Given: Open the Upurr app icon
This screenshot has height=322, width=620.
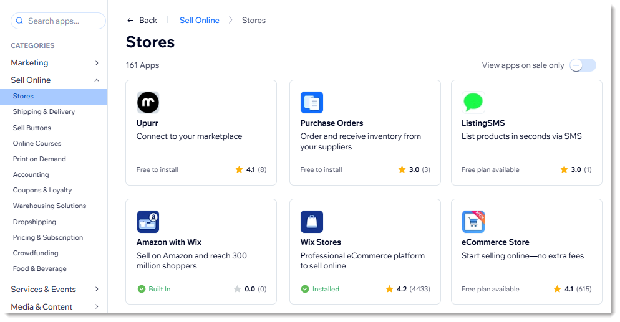Looking at the screenshot, I should point(148,102).
